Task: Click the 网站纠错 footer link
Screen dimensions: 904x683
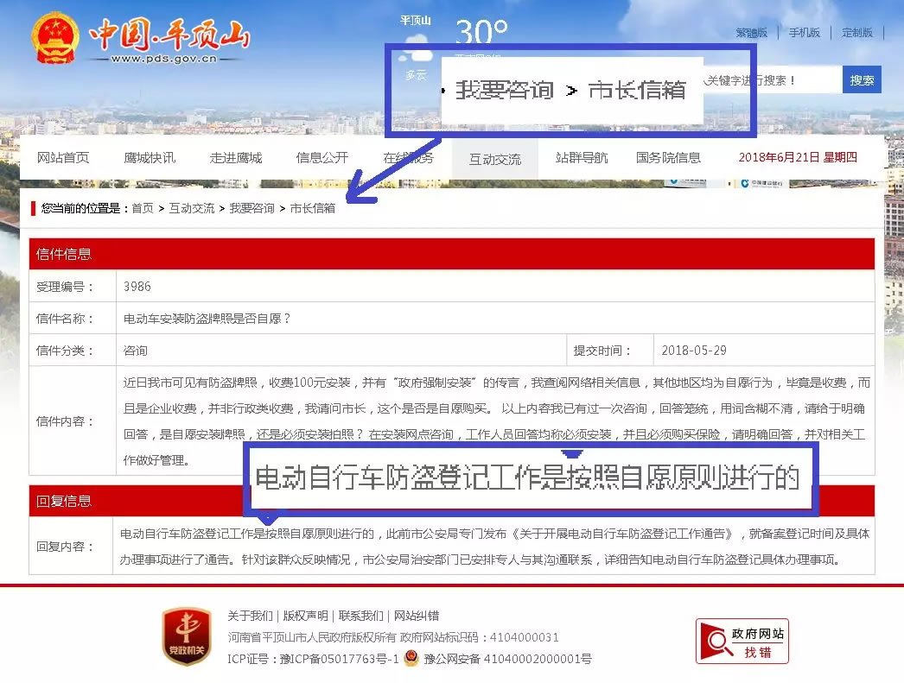Action: tap(415, 616)
